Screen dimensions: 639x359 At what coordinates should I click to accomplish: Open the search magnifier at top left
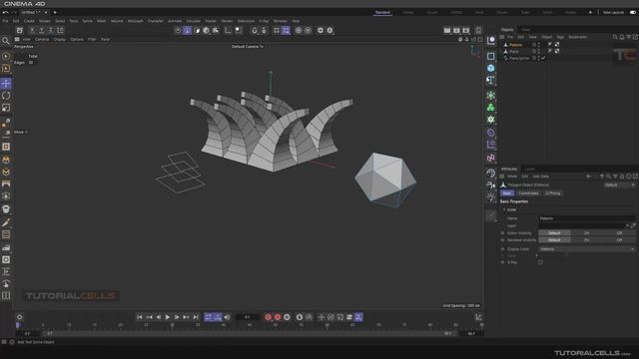pyautogui.click(x=6, y=40)
